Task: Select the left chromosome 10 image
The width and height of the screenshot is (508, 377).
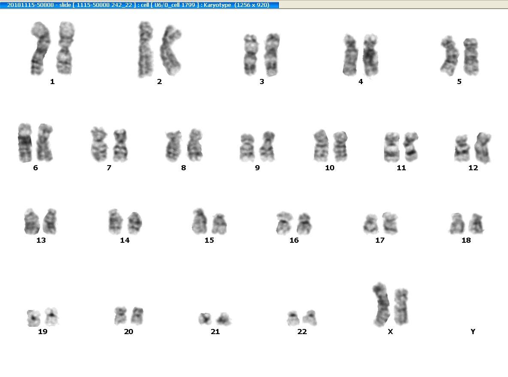Action: click(x=321, y=145)
